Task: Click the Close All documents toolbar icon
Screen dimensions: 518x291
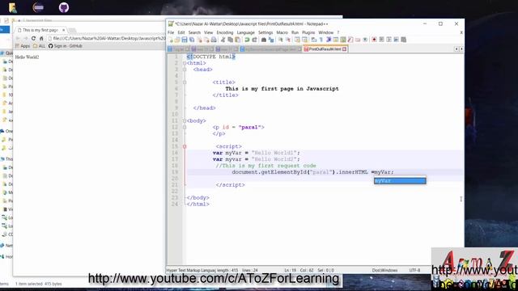Action: [x=206, y=40]
